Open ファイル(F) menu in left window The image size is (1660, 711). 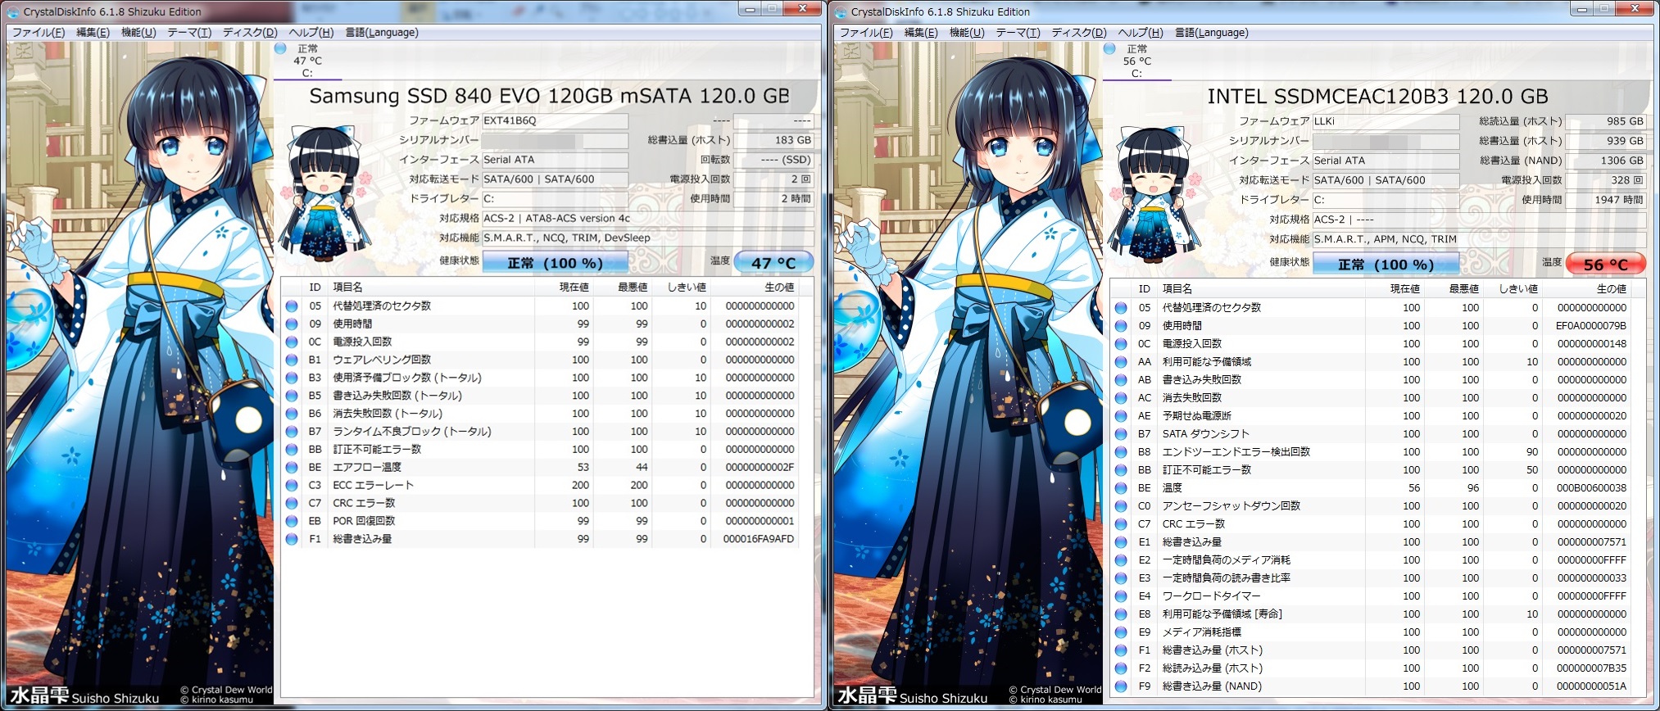[x=38, y=33]
